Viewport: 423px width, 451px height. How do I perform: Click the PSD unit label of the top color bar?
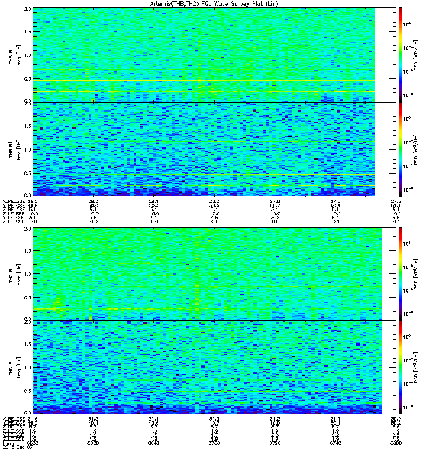(x=416, y=55)
